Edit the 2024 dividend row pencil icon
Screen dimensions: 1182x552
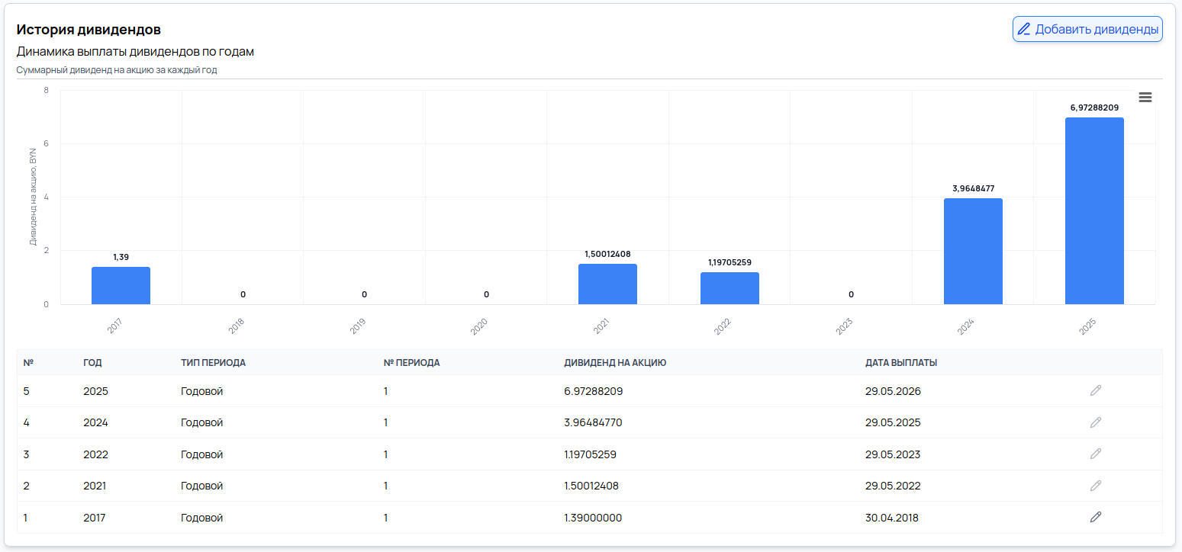1096,422
